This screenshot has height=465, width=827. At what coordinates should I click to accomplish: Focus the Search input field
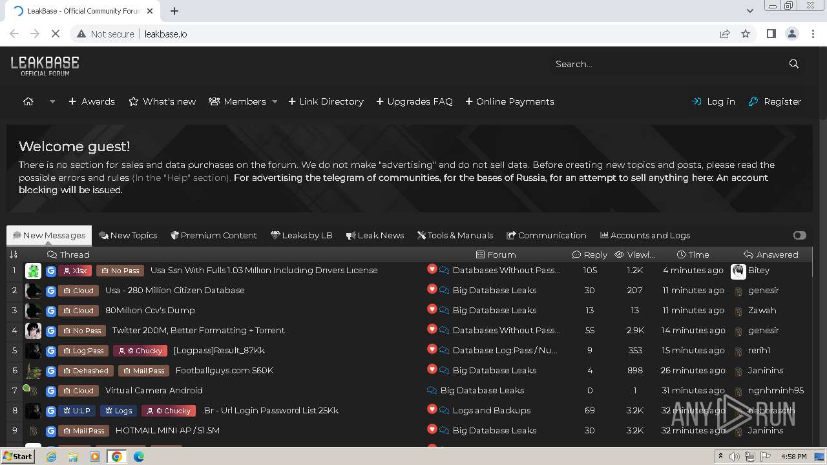coord(665,64)
